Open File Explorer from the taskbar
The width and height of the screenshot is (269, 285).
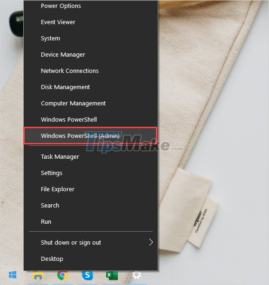(38, 275)
